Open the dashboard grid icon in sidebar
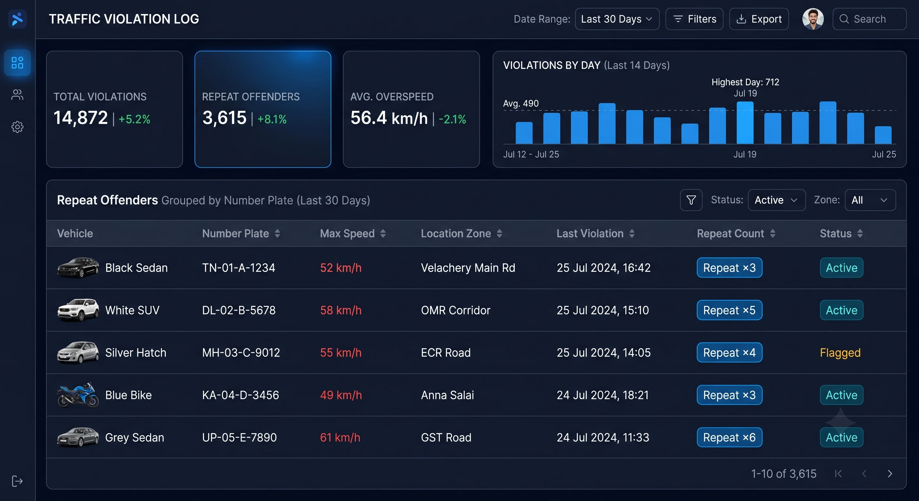 [17, 63]
